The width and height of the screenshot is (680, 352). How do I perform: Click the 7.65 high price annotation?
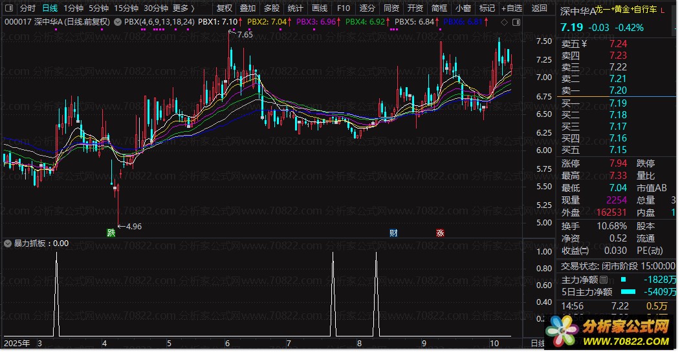pos(245,35)
